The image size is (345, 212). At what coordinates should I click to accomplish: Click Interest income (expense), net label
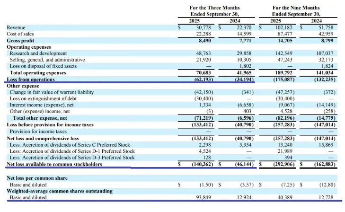[x=42, y=105]
